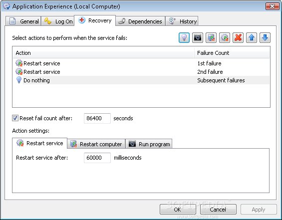
Task: Switch to the Run program settings tab
Action: point(149,144)
